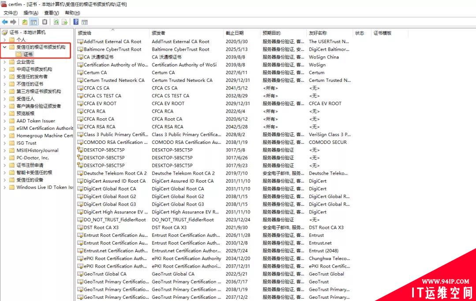Collapse the 受信任的根证书颁发机构 node
Screen dimensions: 476x301
coord(4,47)
